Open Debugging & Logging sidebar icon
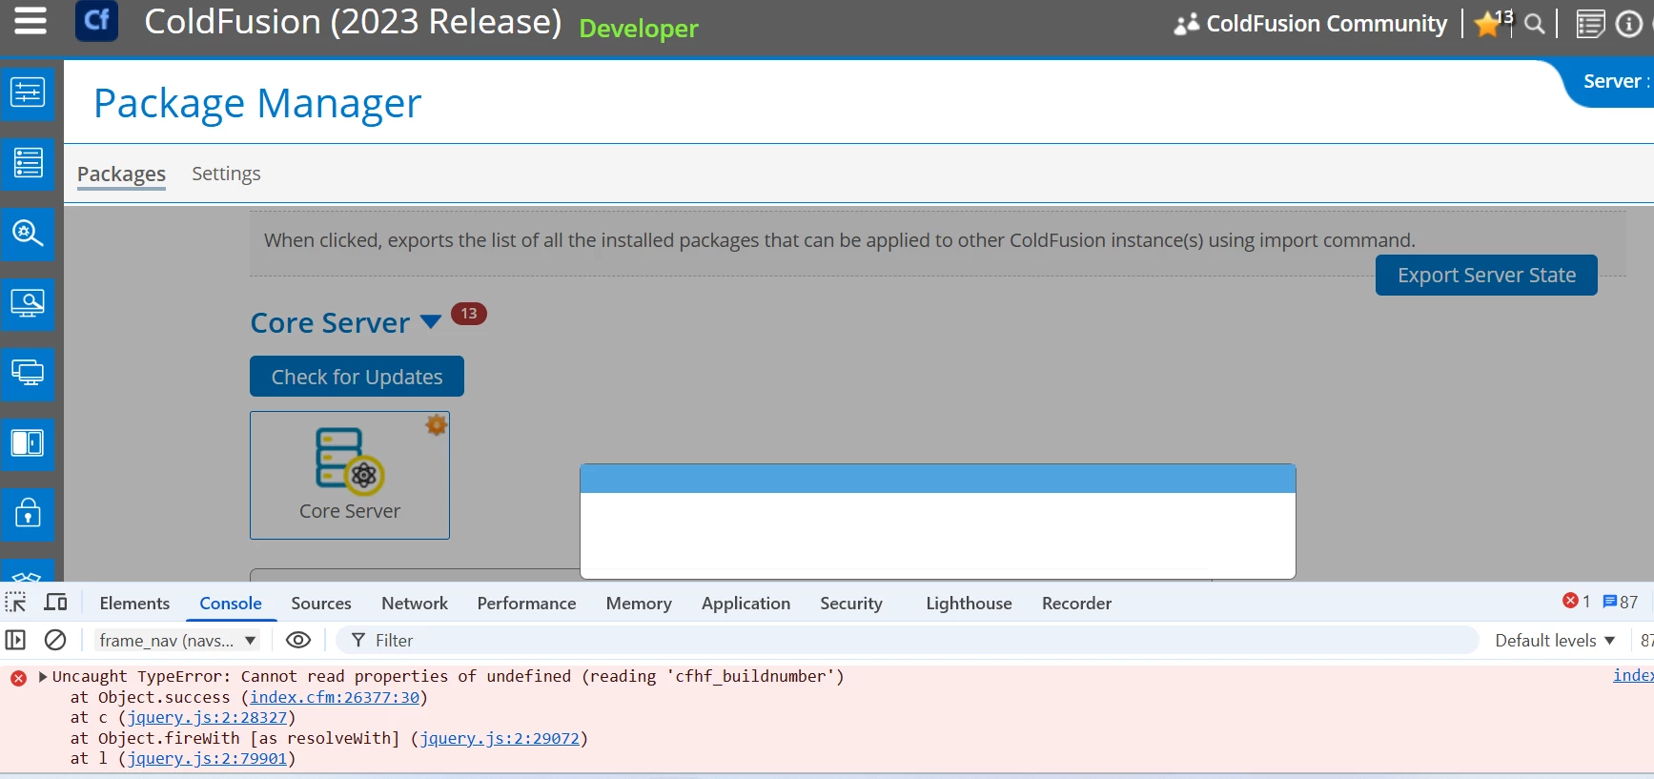This screenshot has height=779, width=1654. (28, 233)
